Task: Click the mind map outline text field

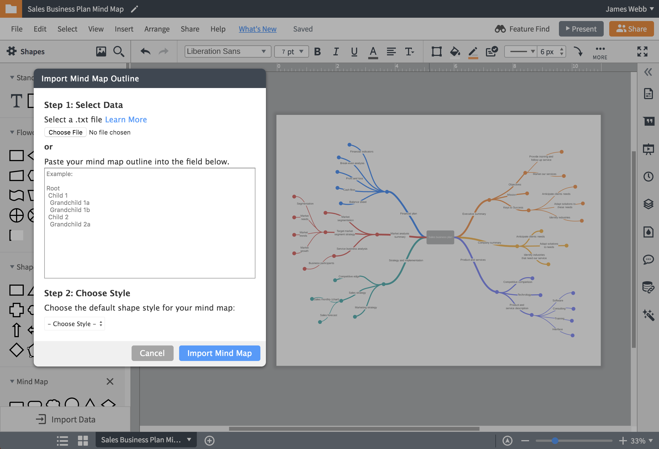Action: [150, 223]
